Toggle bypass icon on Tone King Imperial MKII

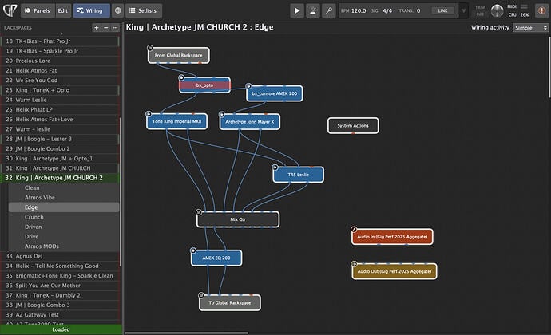[149, 114]
